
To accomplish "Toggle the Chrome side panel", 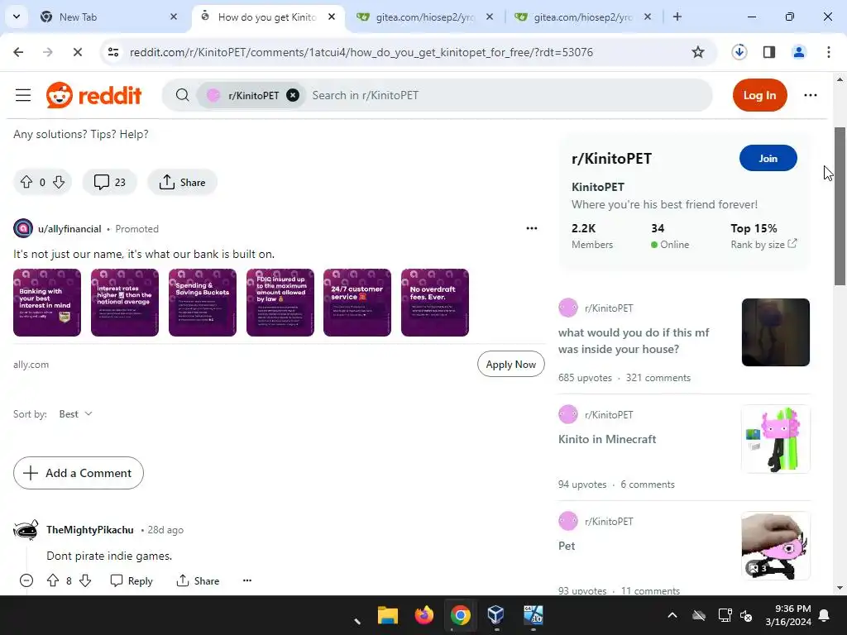I will tap(769, 52).
